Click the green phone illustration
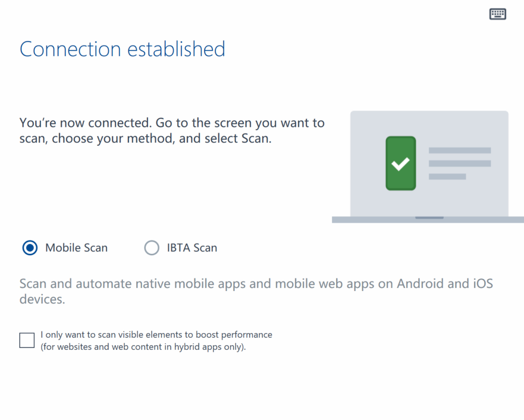 tap(401, 163)
